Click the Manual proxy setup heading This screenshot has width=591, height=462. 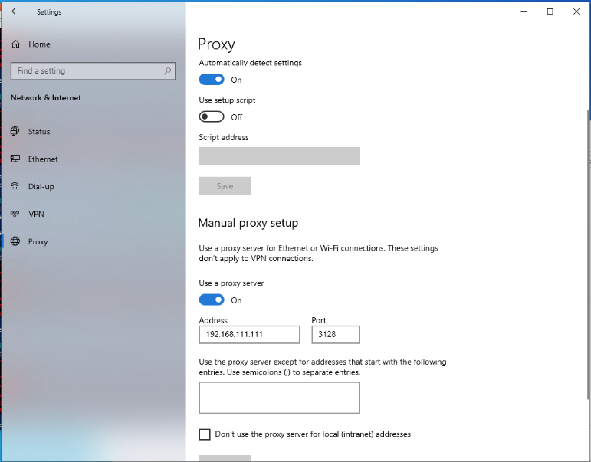pos(248,223)
